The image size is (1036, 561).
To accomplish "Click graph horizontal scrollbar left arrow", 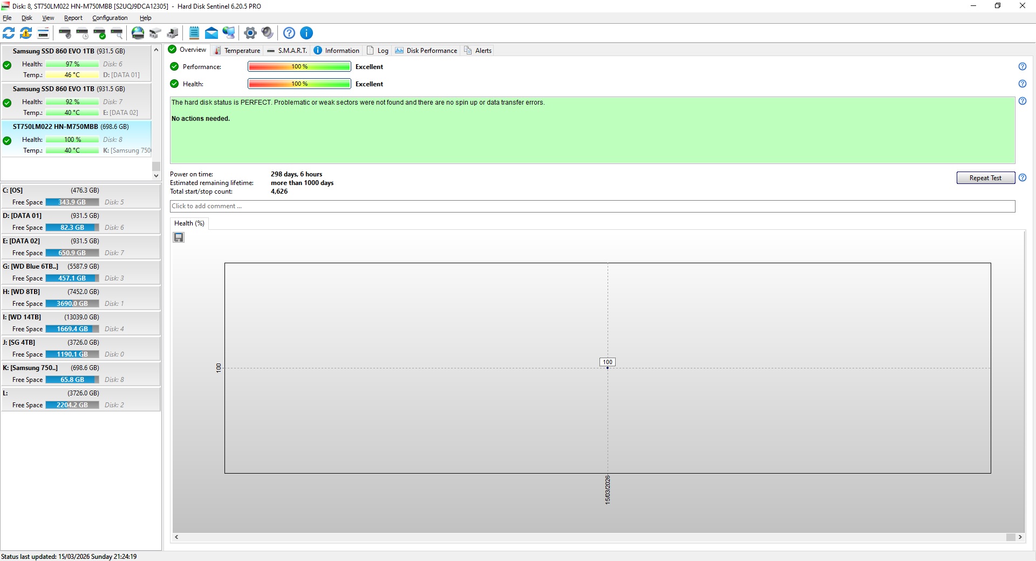I will (176, 537).
